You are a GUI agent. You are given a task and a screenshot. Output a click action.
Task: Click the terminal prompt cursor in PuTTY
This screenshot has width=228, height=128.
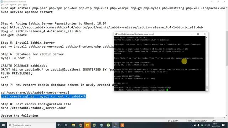click(x=167, y=90)
